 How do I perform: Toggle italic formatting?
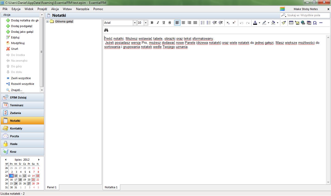click(x=158, y=23)
